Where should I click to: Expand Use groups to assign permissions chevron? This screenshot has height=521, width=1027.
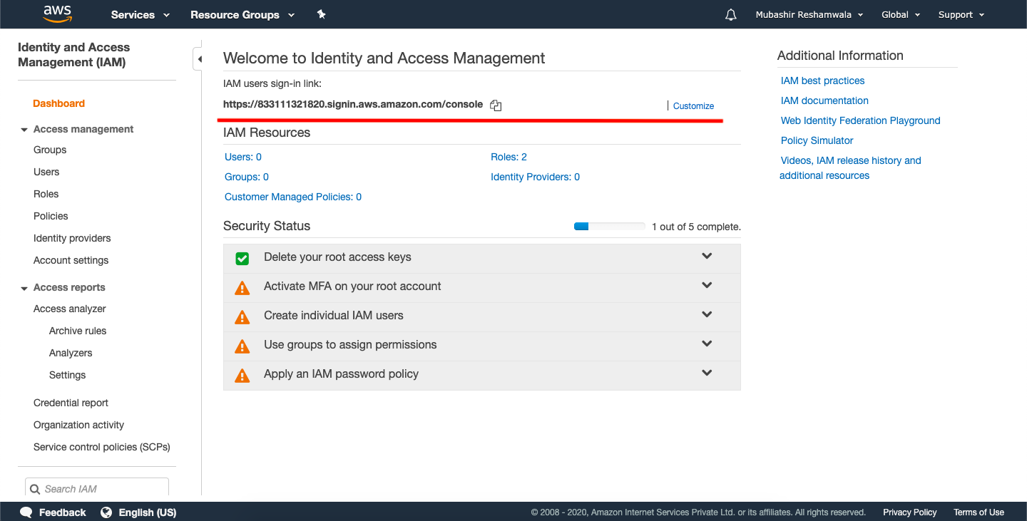707,344
